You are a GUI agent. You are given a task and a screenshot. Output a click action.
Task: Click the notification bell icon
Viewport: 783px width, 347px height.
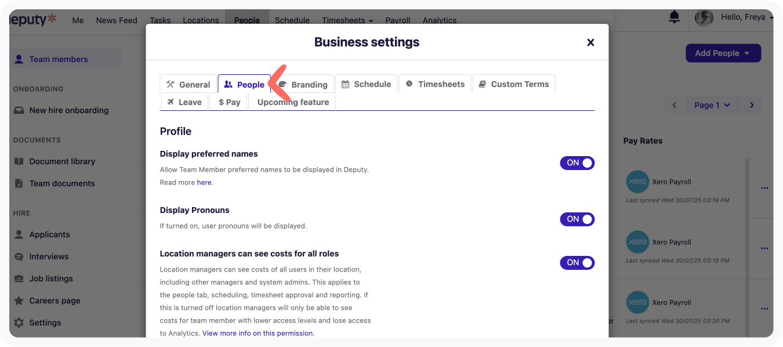tap(674, 17)
